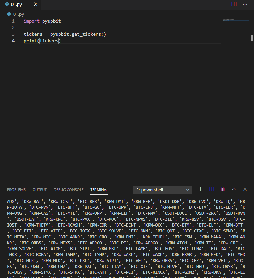Screen dimensions: 254x278
Task: Click the 01.py breadcrumb item
Action: coord(18,14)
